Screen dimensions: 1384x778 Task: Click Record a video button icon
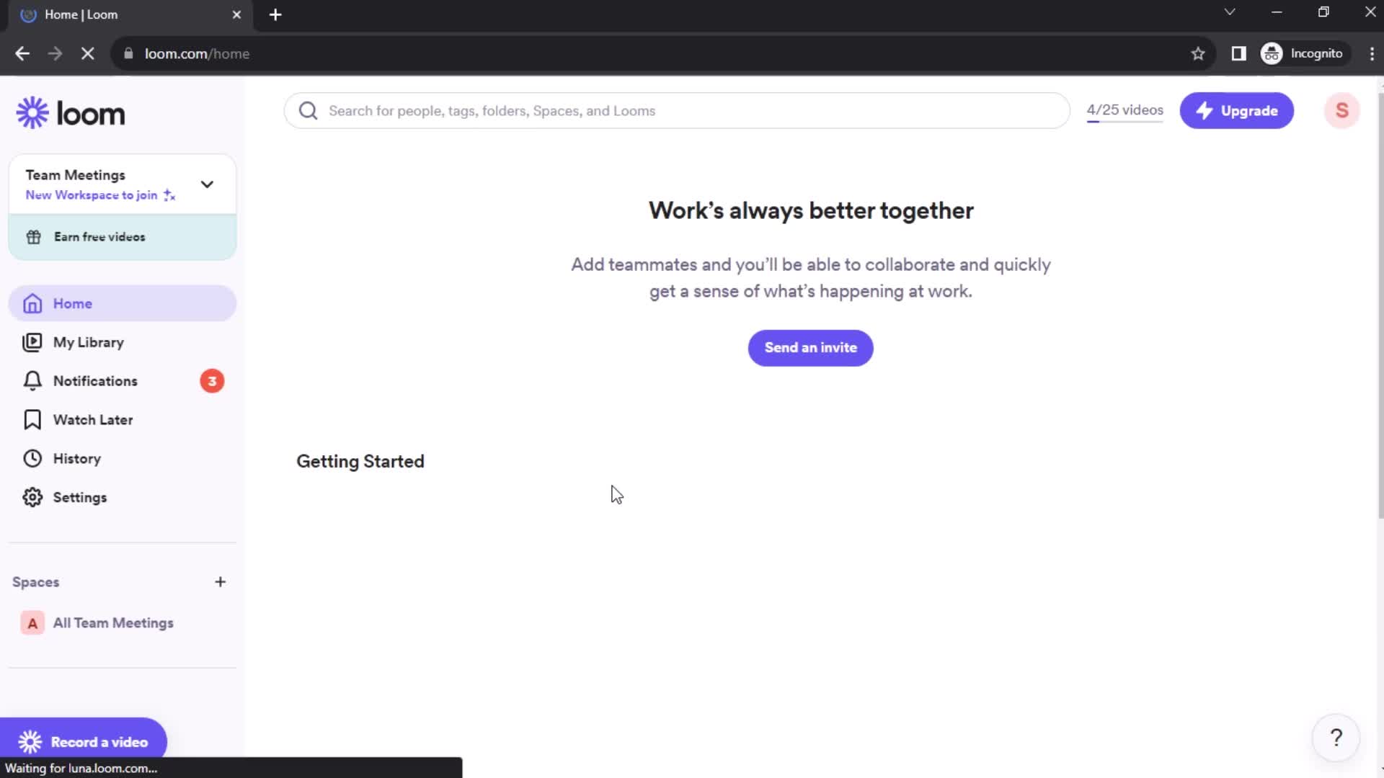pos(30,742)
